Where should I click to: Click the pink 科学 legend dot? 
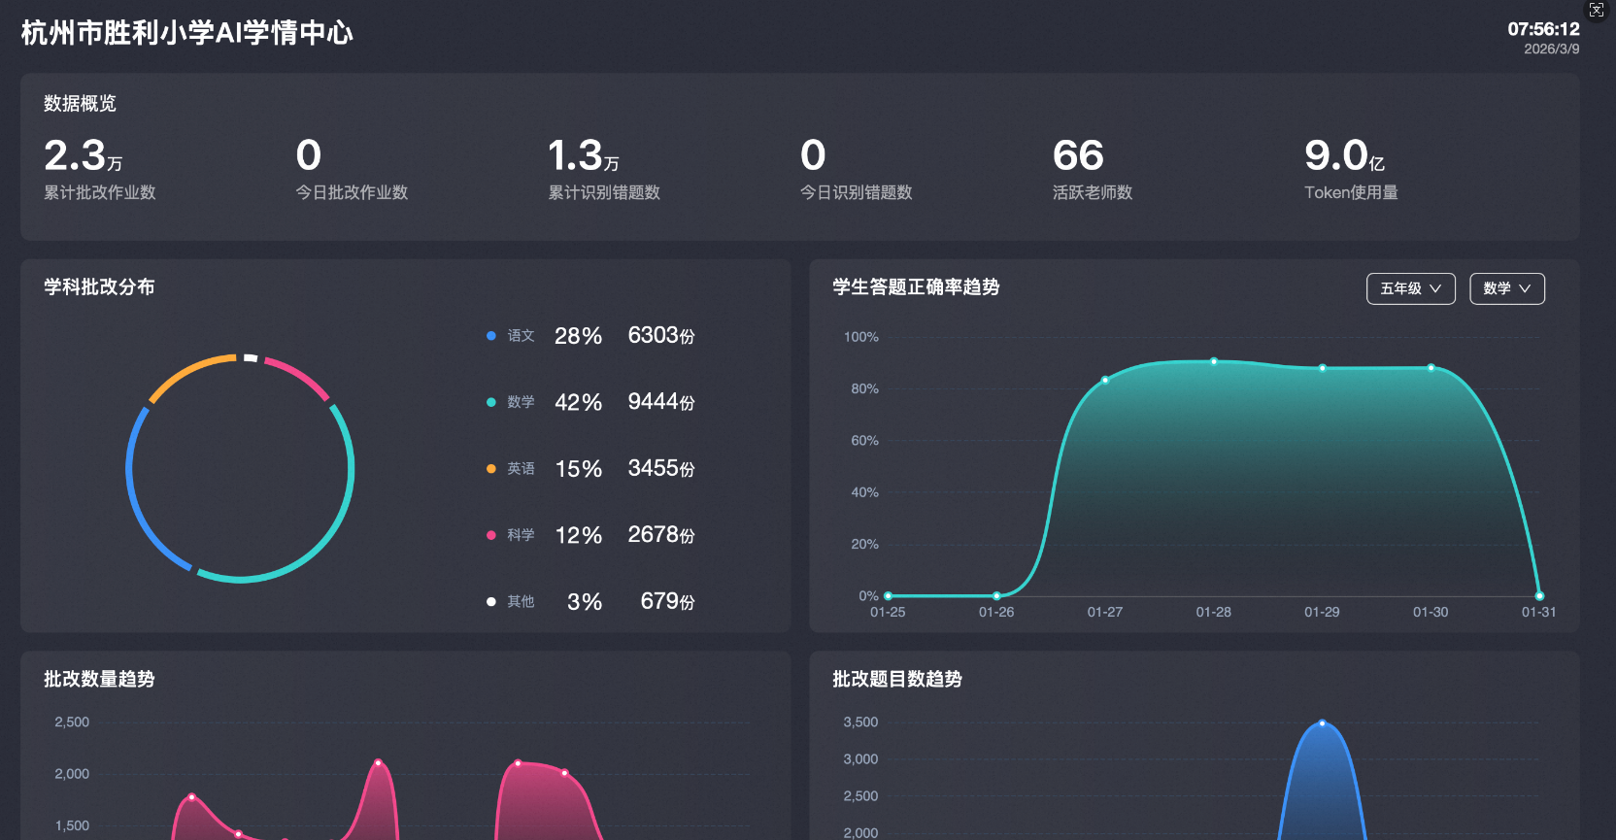[x=491, y=535]
